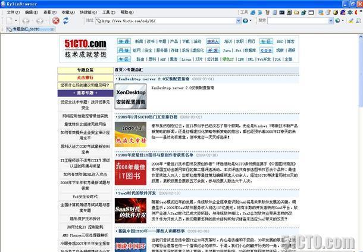This screenshot has height=252, width=363.
Task: Open the 新闻 navigation link
Action: 139,42
